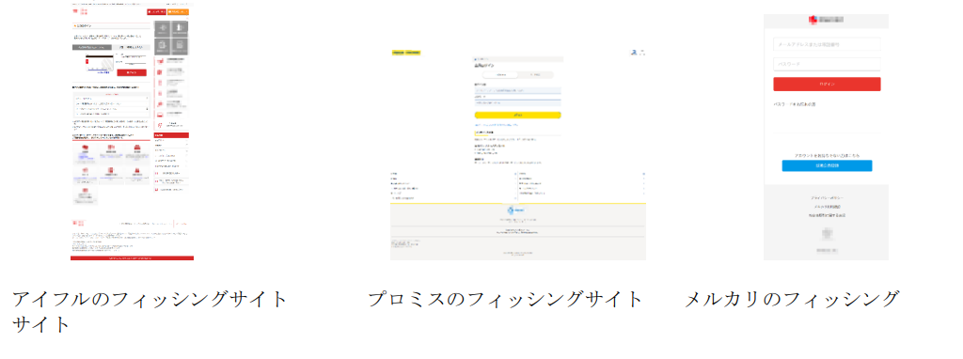
Task: Click the blue member registration button in Mercari thumbnail
Action: [827, 165]
